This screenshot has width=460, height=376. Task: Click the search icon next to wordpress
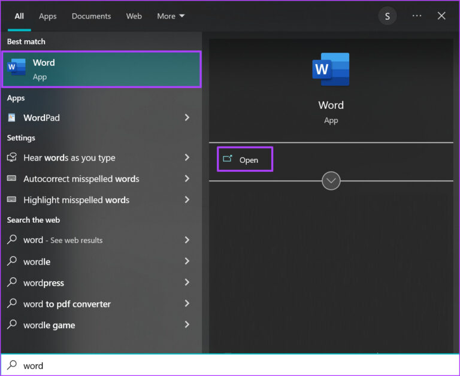point(12,283)
